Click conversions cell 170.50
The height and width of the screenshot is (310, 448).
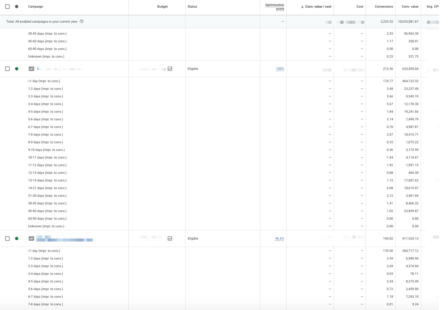pyautogui.click(x=388, y=251)
